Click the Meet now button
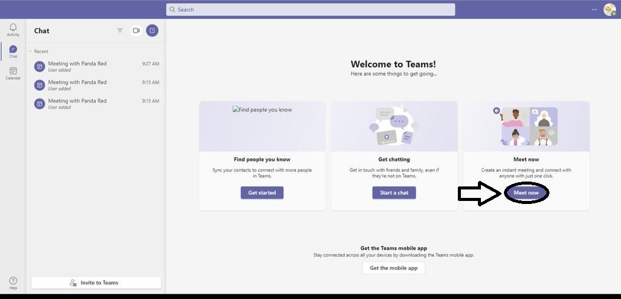 [x=526, y=192]
